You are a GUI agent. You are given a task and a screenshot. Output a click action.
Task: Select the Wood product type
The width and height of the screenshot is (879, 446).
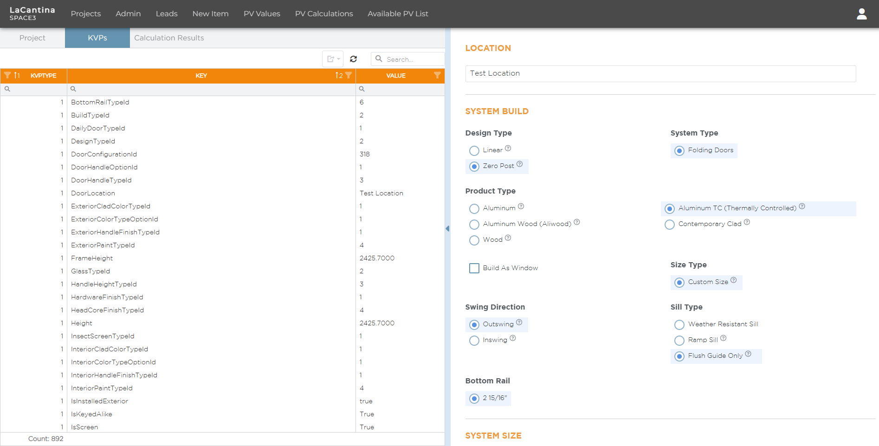click(474, 240)
